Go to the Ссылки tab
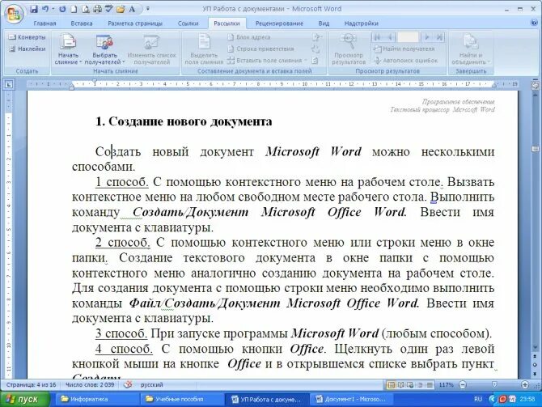The height and width of the screenshot is (407, 542). [188, 23]
